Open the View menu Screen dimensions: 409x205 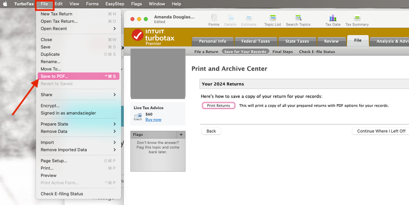74,4
